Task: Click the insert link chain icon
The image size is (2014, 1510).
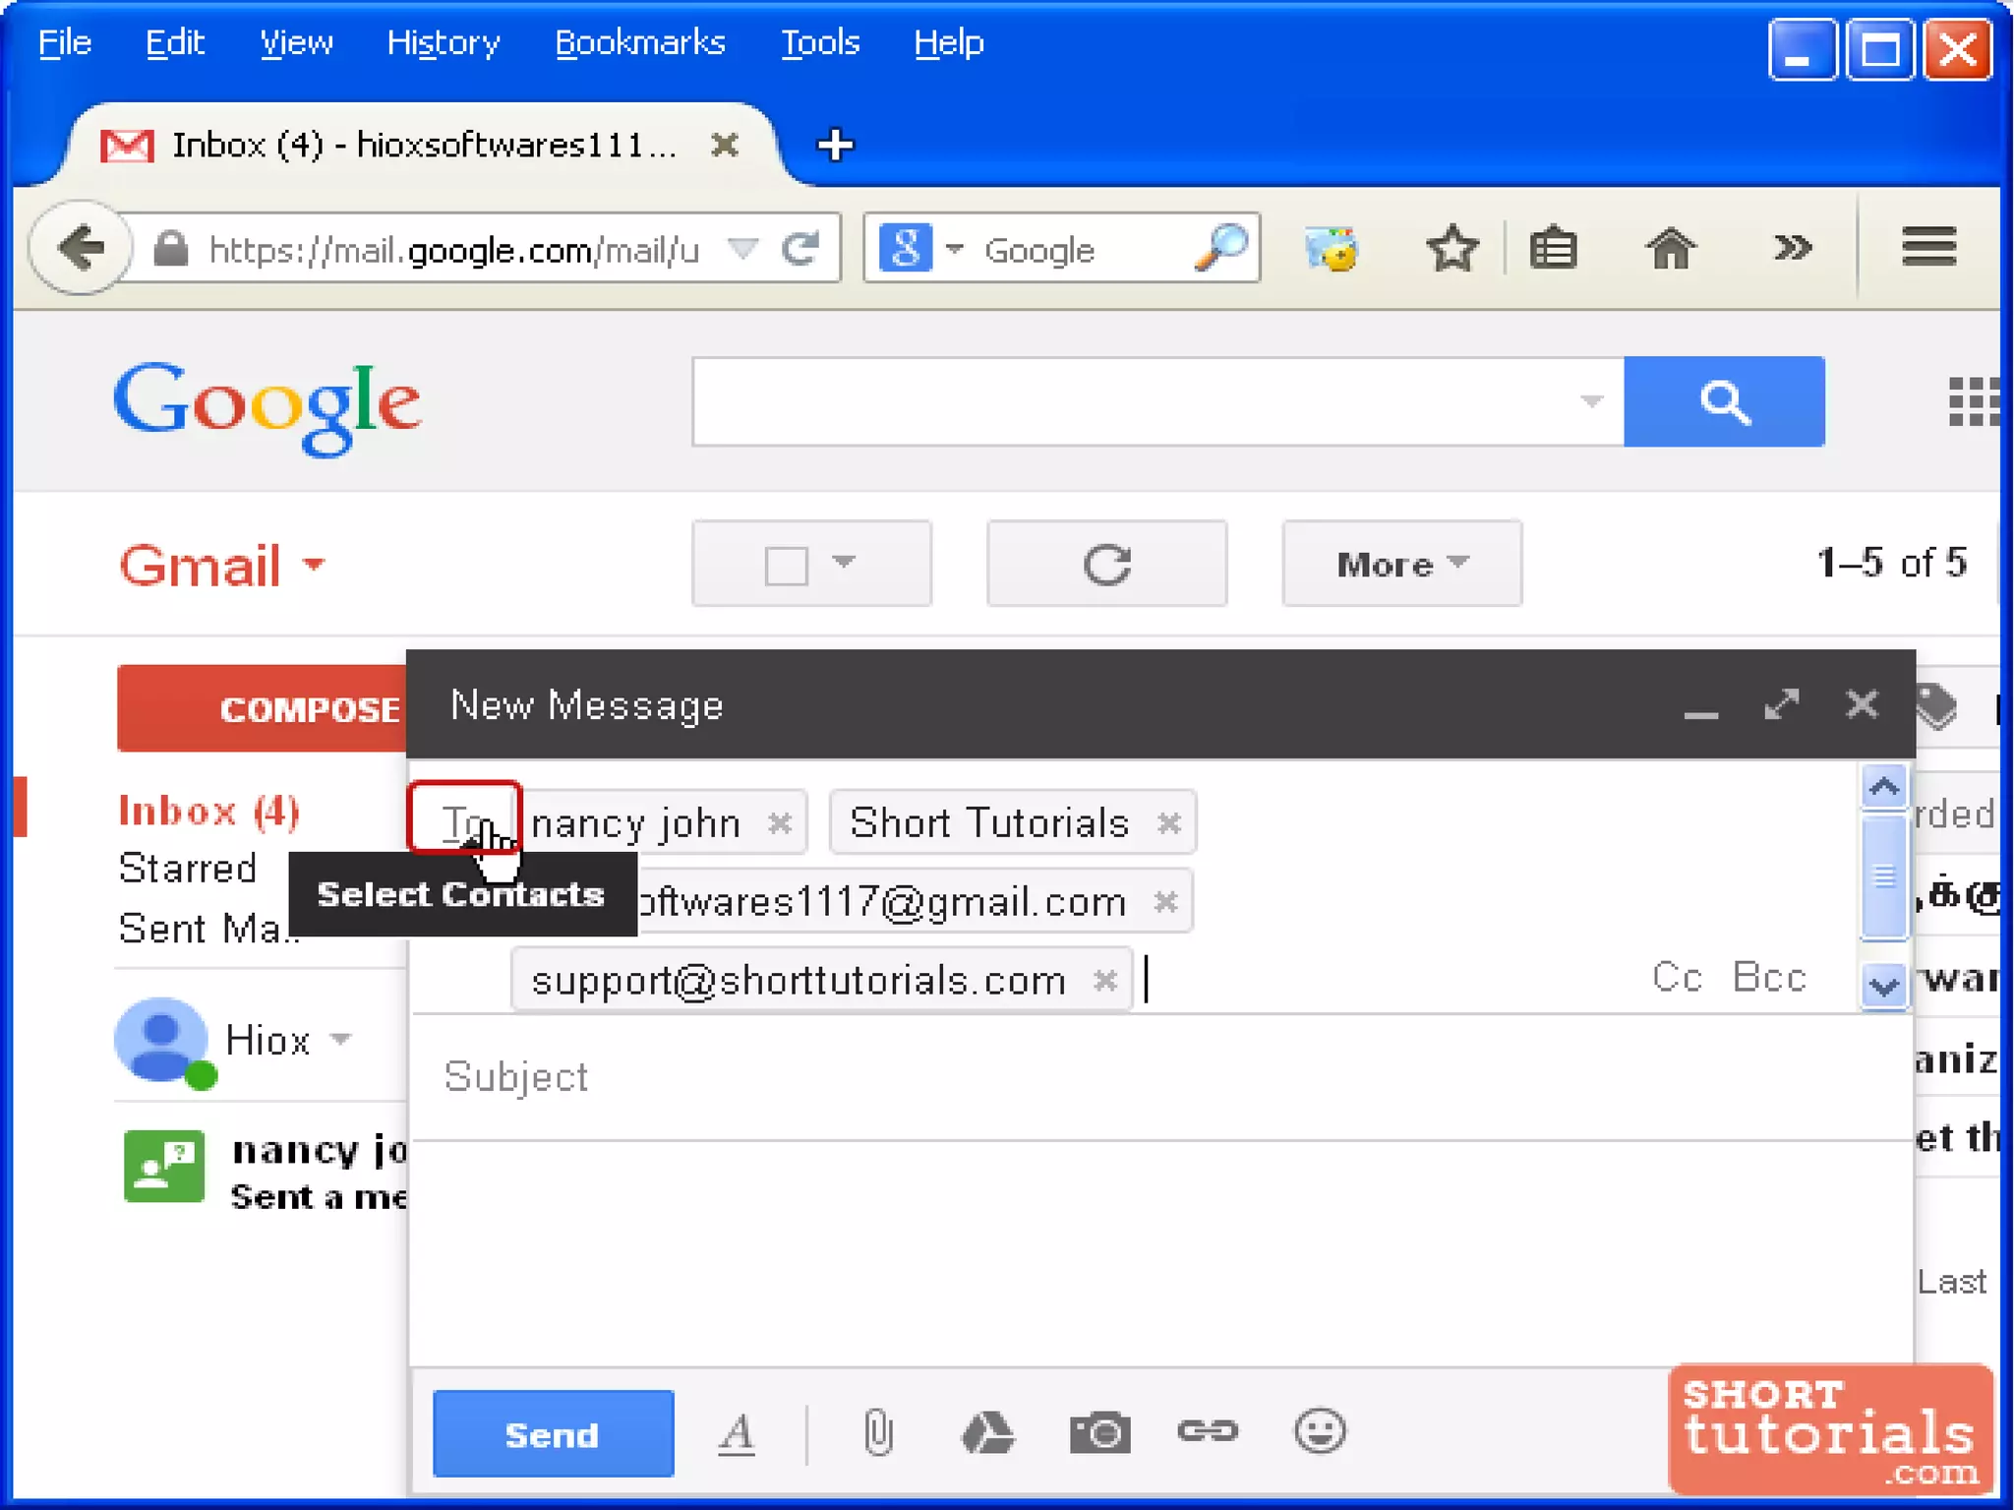Action: point(1208,1430)
